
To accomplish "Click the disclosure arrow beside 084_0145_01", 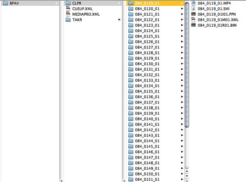I will pyautogui.click(x=182, y=146).
